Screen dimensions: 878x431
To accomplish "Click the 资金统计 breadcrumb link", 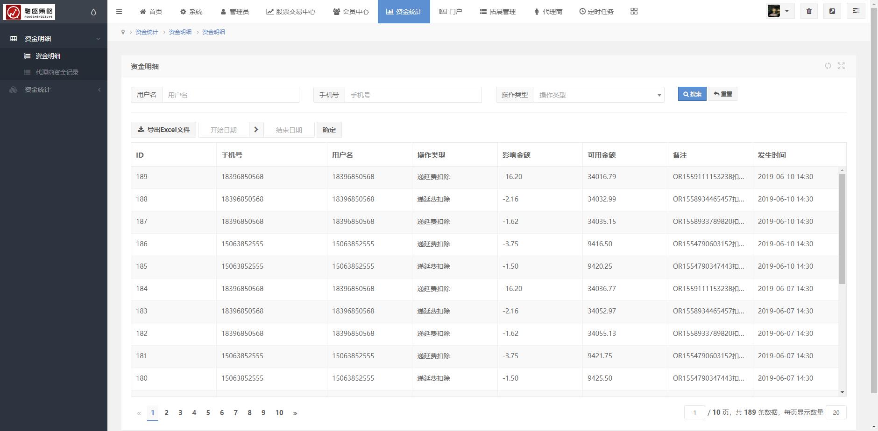I will coord(147,32).
